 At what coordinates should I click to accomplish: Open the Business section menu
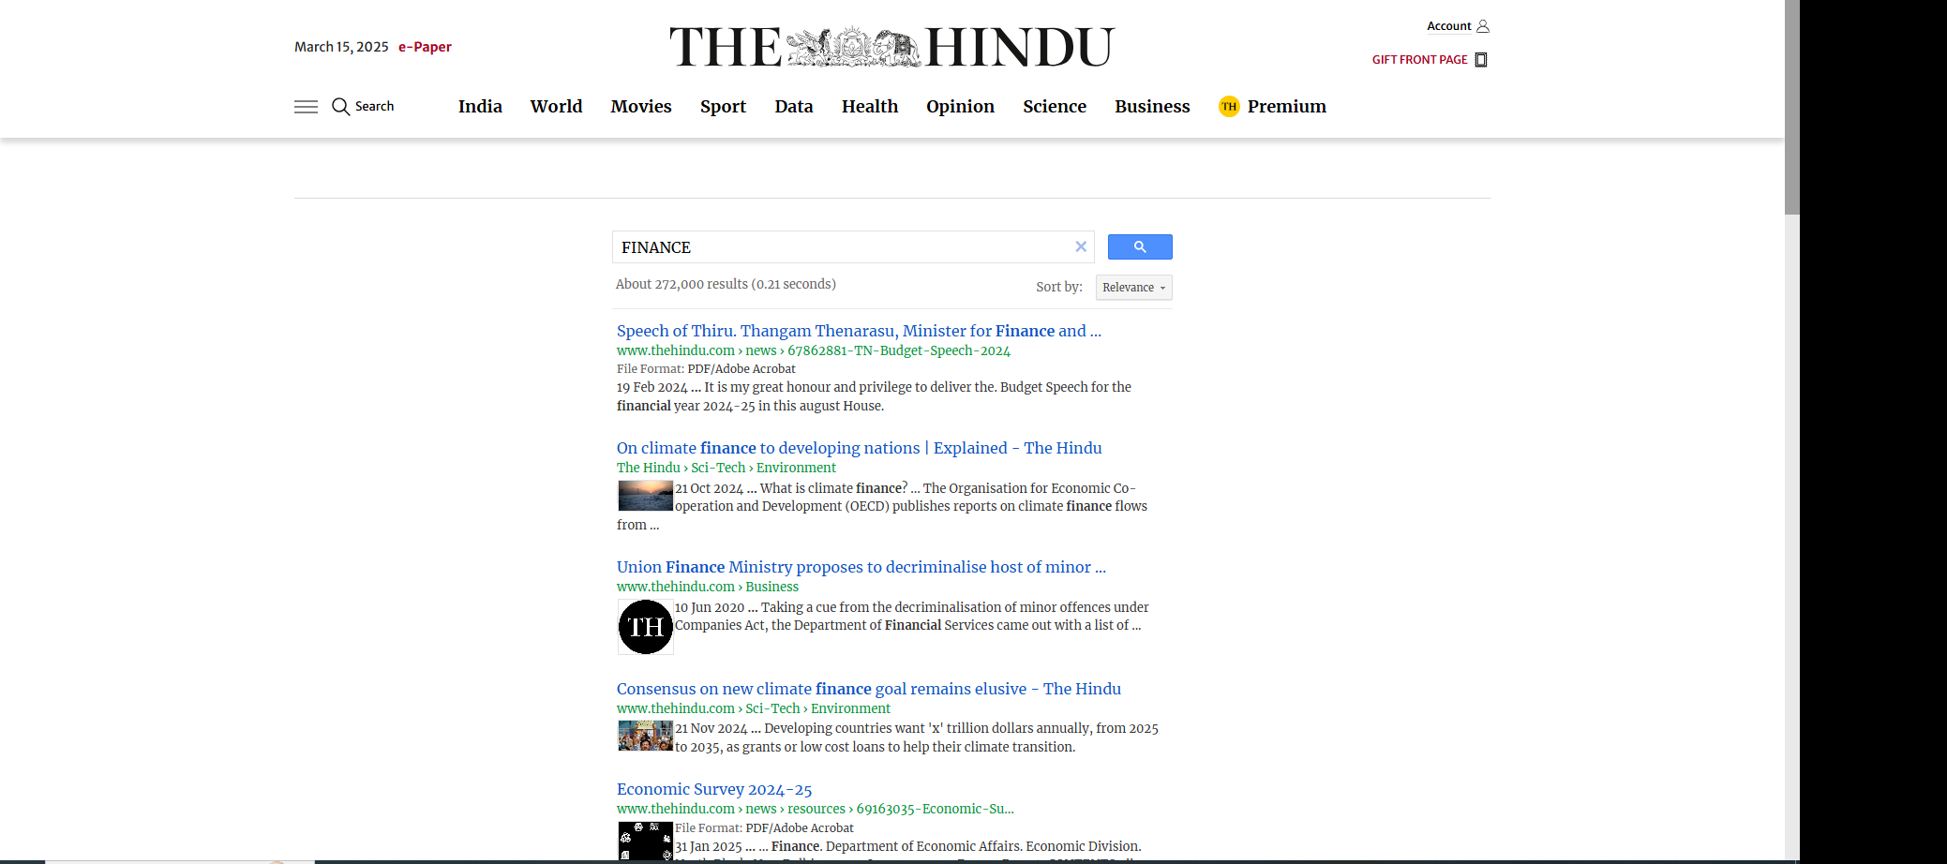click(1152, 107)
